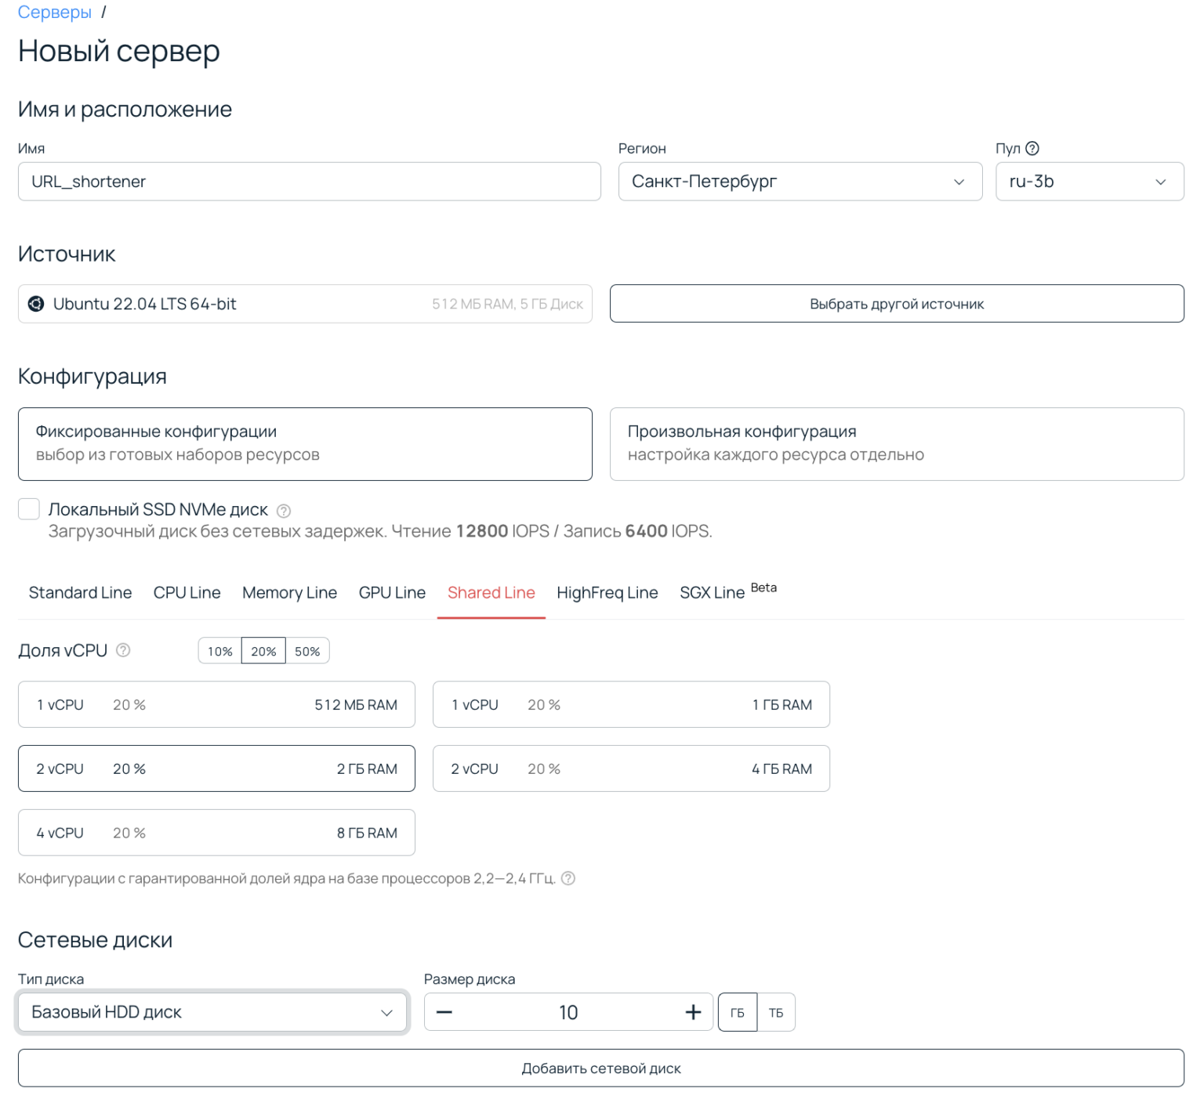1204x1110 pixels.
Task: Click the Выбрать другой источник button
Action: [896, 304]
